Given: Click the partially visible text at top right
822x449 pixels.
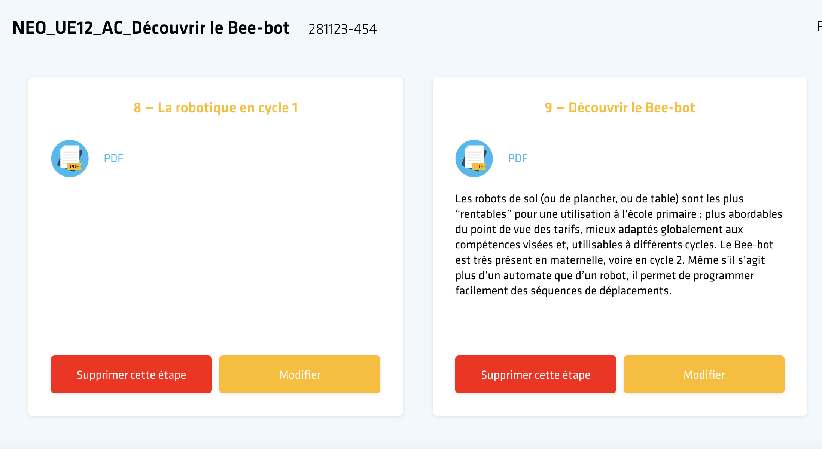Looking at the screenshot, I should 819,26.
